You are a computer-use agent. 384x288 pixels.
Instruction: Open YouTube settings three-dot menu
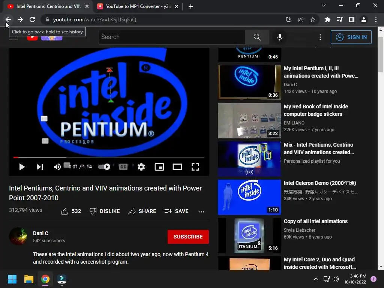pos(320,37)
